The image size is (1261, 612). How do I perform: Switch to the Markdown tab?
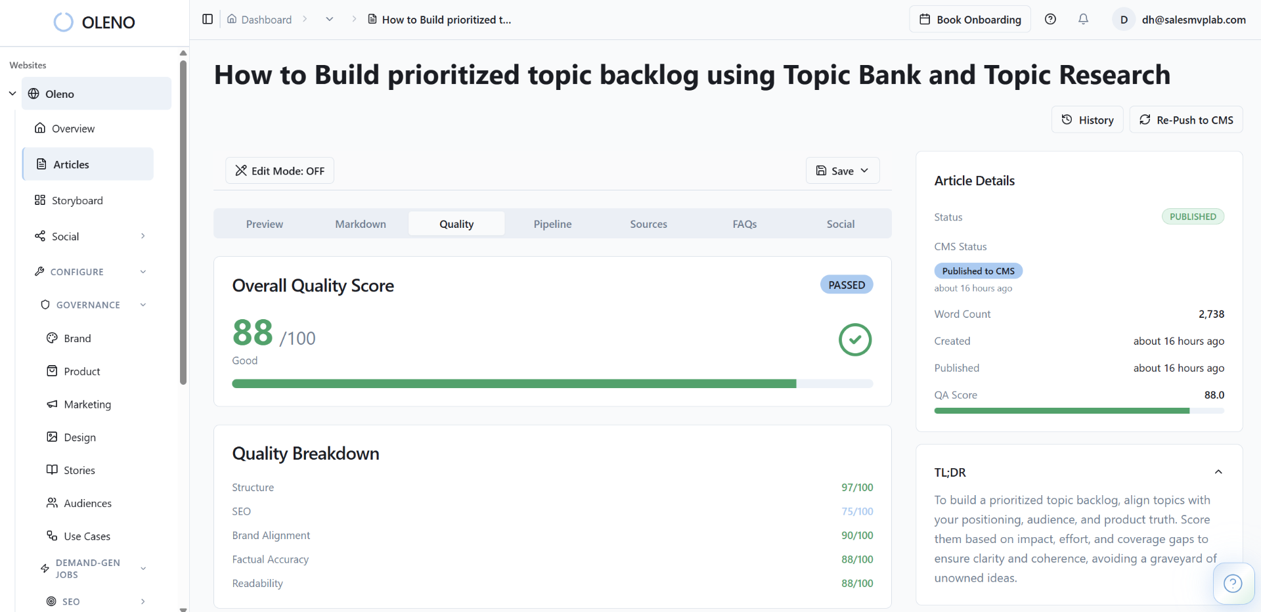[x=360, y=223]
